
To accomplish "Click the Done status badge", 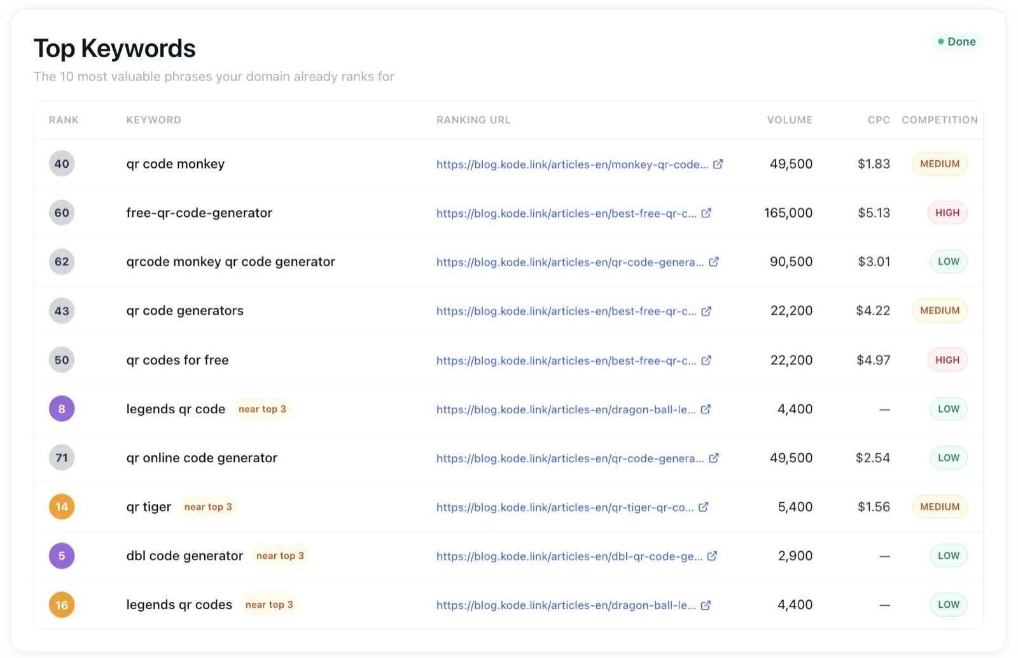I will coord(956,41).
